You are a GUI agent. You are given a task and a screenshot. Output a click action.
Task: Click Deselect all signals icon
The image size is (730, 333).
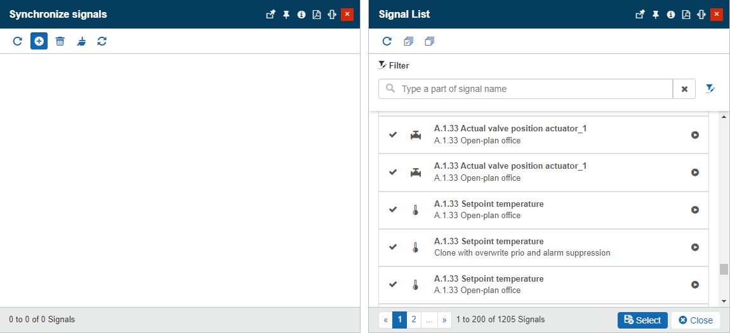[x=430, y=41]
